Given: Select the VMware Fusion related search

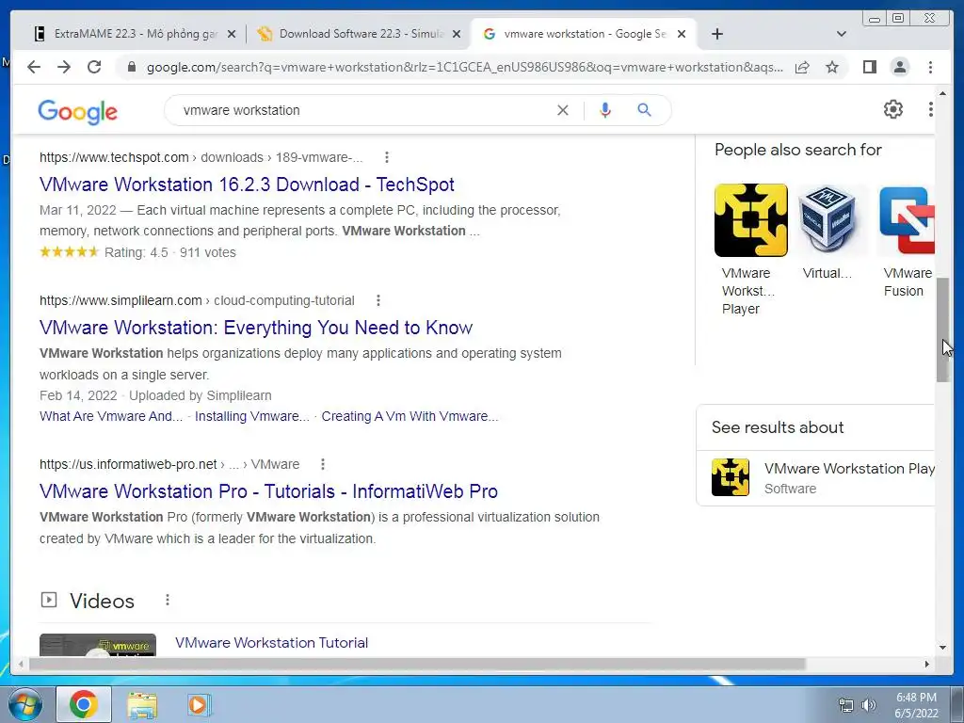Looking at the screenshot, I should tap(907, 242).
